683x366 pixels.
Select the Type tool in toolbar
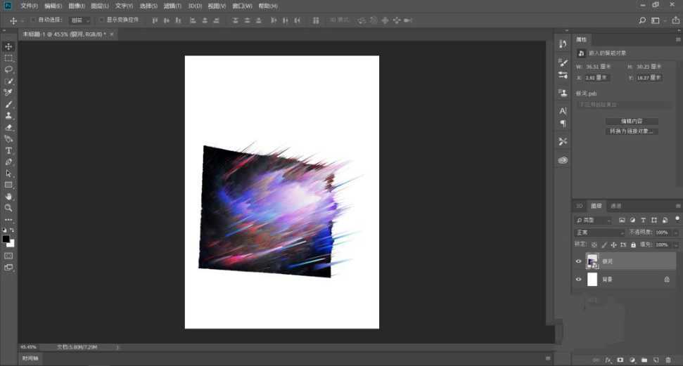pyautogui.click(x=8, y=150)
